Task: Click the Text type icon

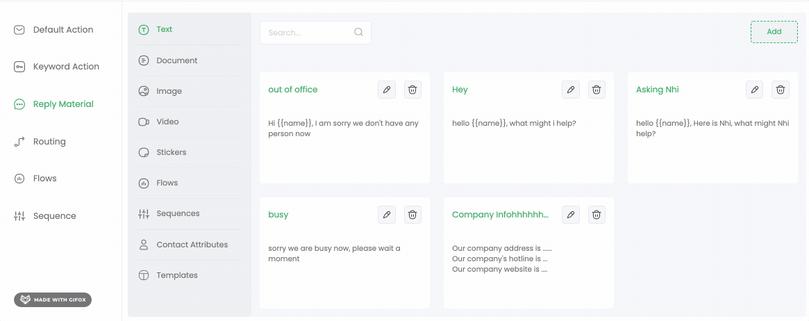Action: pyautogui.click(x=144, y=29)
